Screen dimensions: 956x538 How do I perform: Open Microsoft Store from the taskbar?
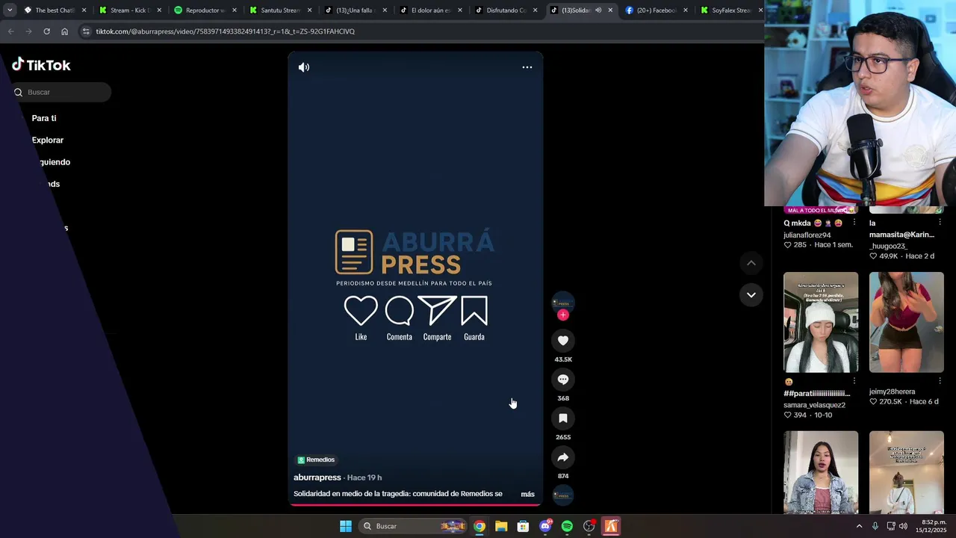click(523, 526)
